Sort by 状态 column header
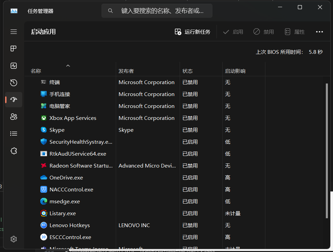The width and height of the screenshot is (333, 252). tap(188, 71)
